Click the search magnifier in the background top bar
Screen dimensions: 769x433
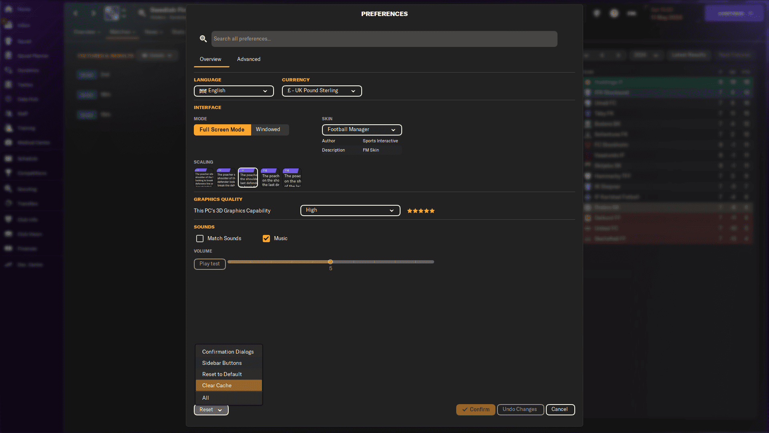[x=142, y=13]
